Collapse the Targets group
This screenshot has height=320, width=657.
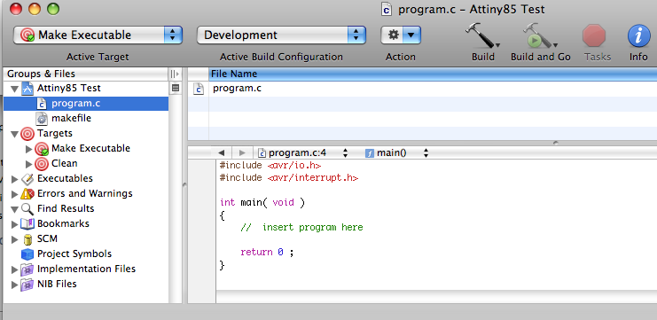tap(15, 134)
